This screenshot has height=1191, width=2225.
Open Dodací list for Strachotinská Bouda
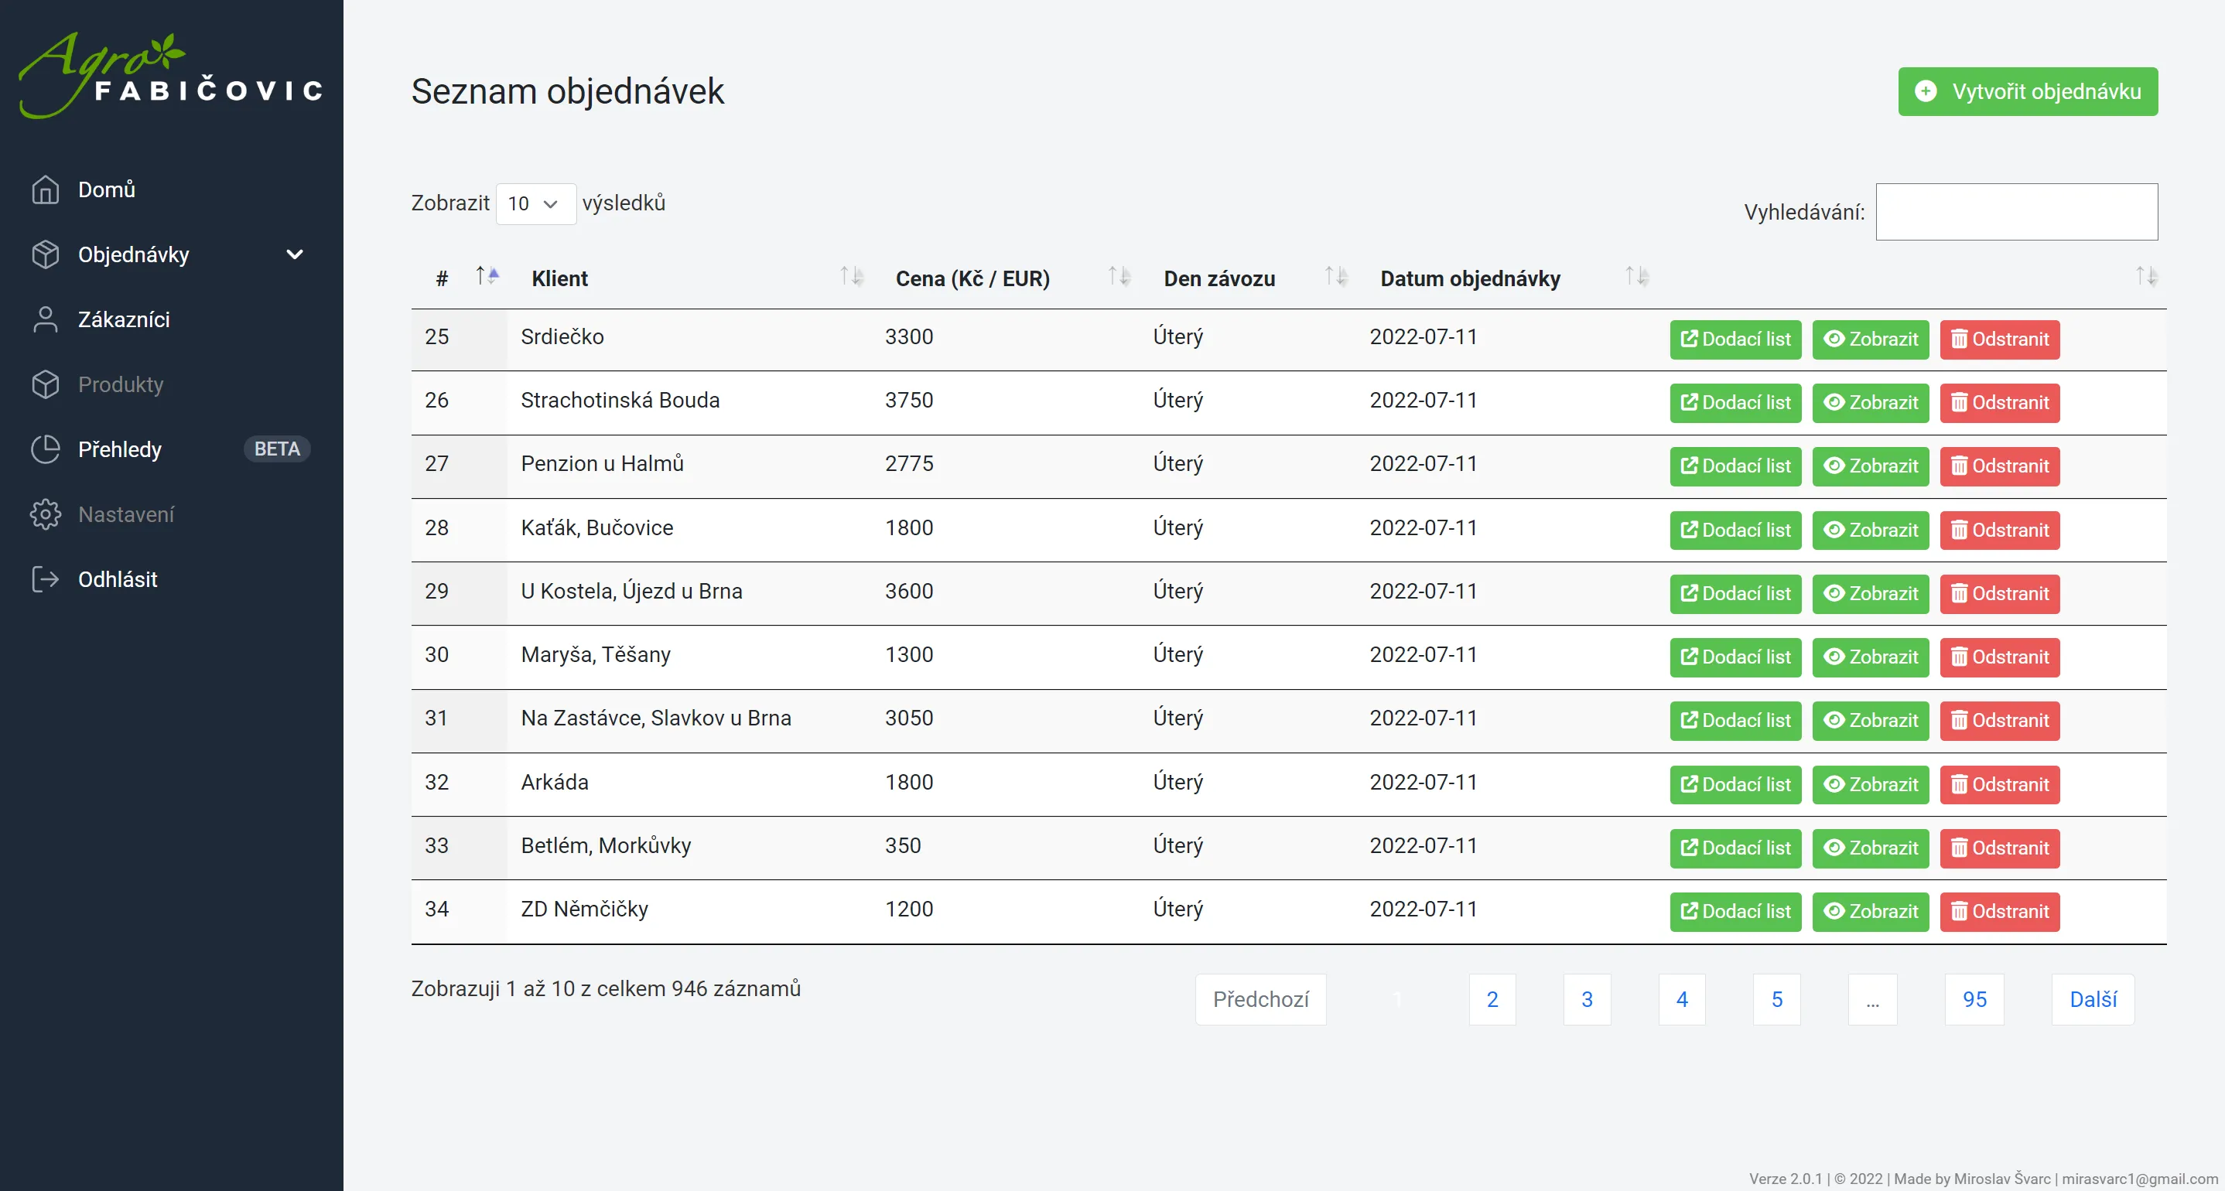click(1735, 402)
